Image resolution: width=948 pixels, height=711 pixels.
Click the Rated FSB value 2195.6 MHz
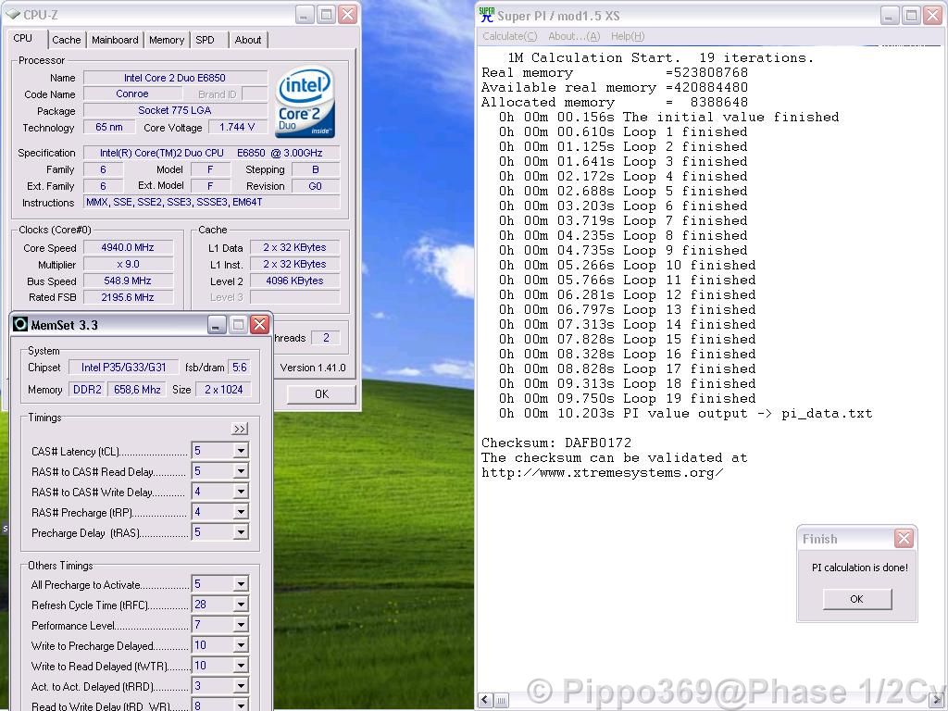[x=128, y=297]
